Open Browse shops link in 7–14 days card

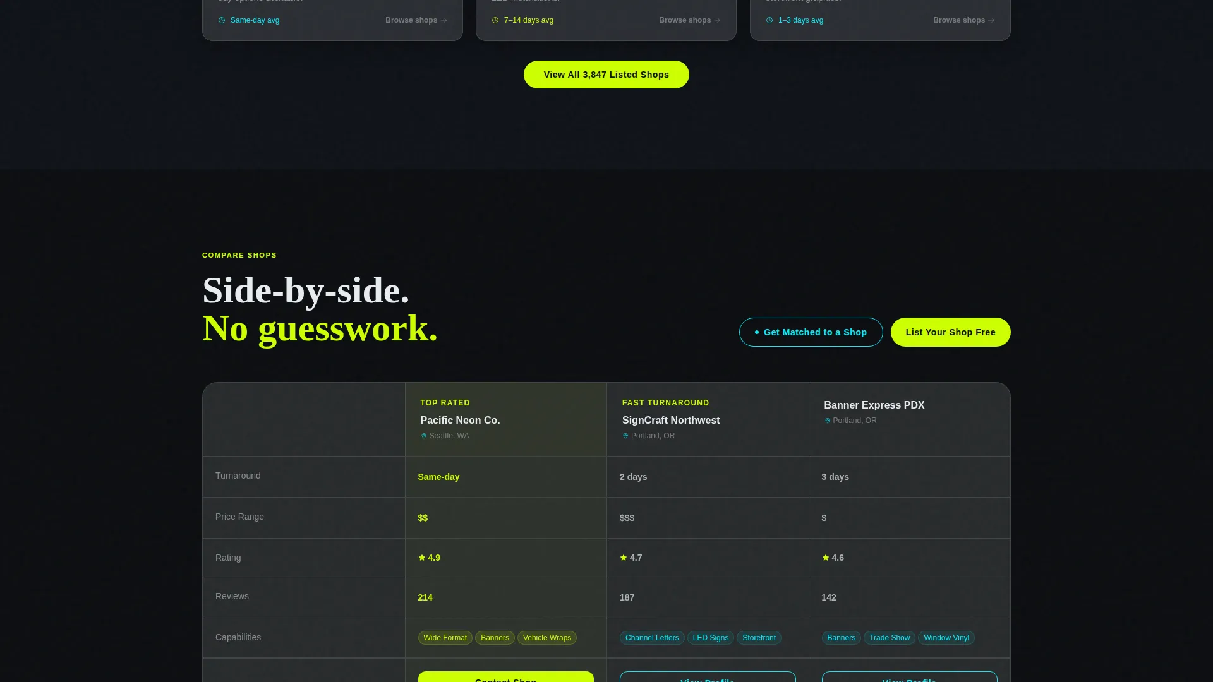[690, 20]
